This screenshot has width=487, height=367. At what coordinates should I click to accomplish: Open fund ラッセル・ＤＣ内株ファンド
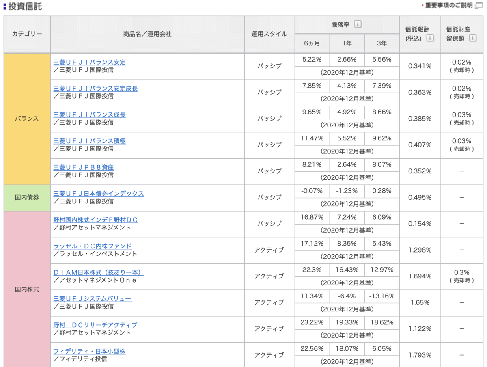click(93, 246)
